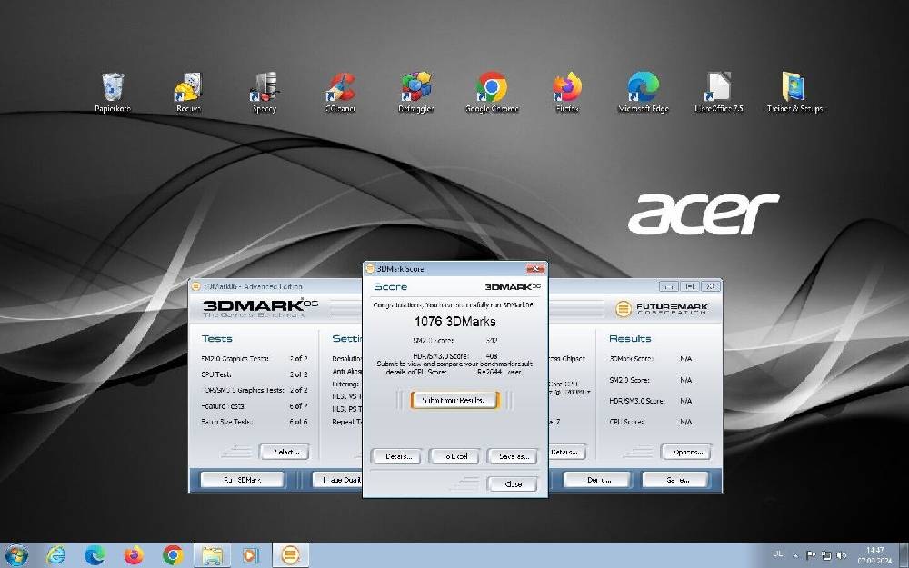This screenshot has width=909, height=568.
Task: Export the score with To Excel
Action: 454,457
